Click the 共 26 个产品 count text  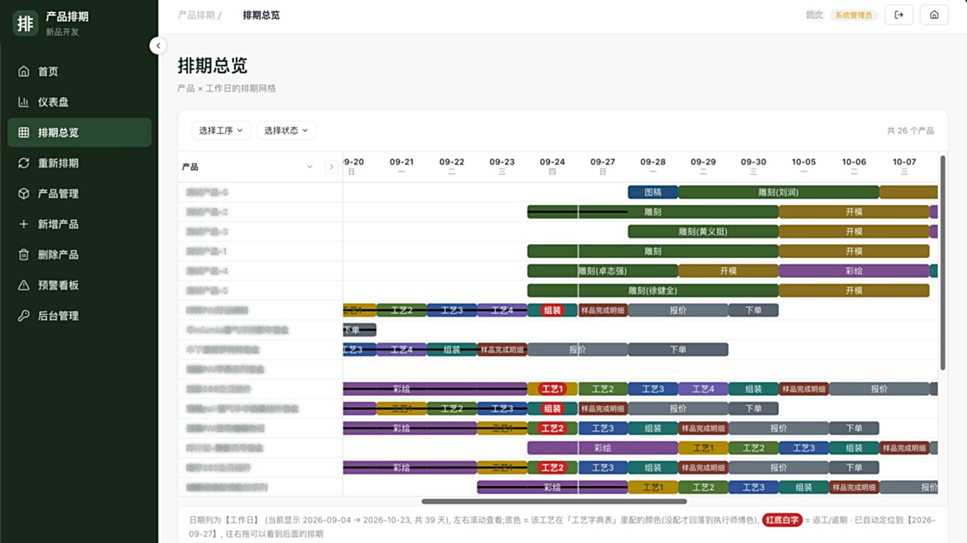pos(910,131)
